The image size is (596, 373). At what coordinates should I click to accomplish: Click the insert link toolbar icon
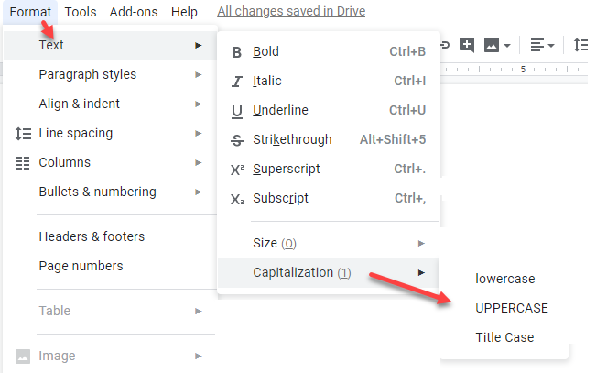(446, 44)
